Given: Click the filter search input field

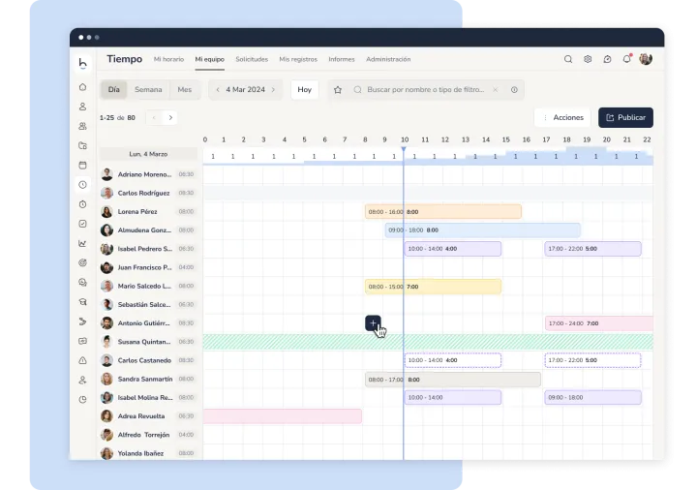Looking at the screenshot, I should pos(426,90).
